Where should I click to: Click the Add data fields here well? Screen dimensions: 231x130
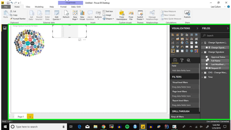[185, 71]
